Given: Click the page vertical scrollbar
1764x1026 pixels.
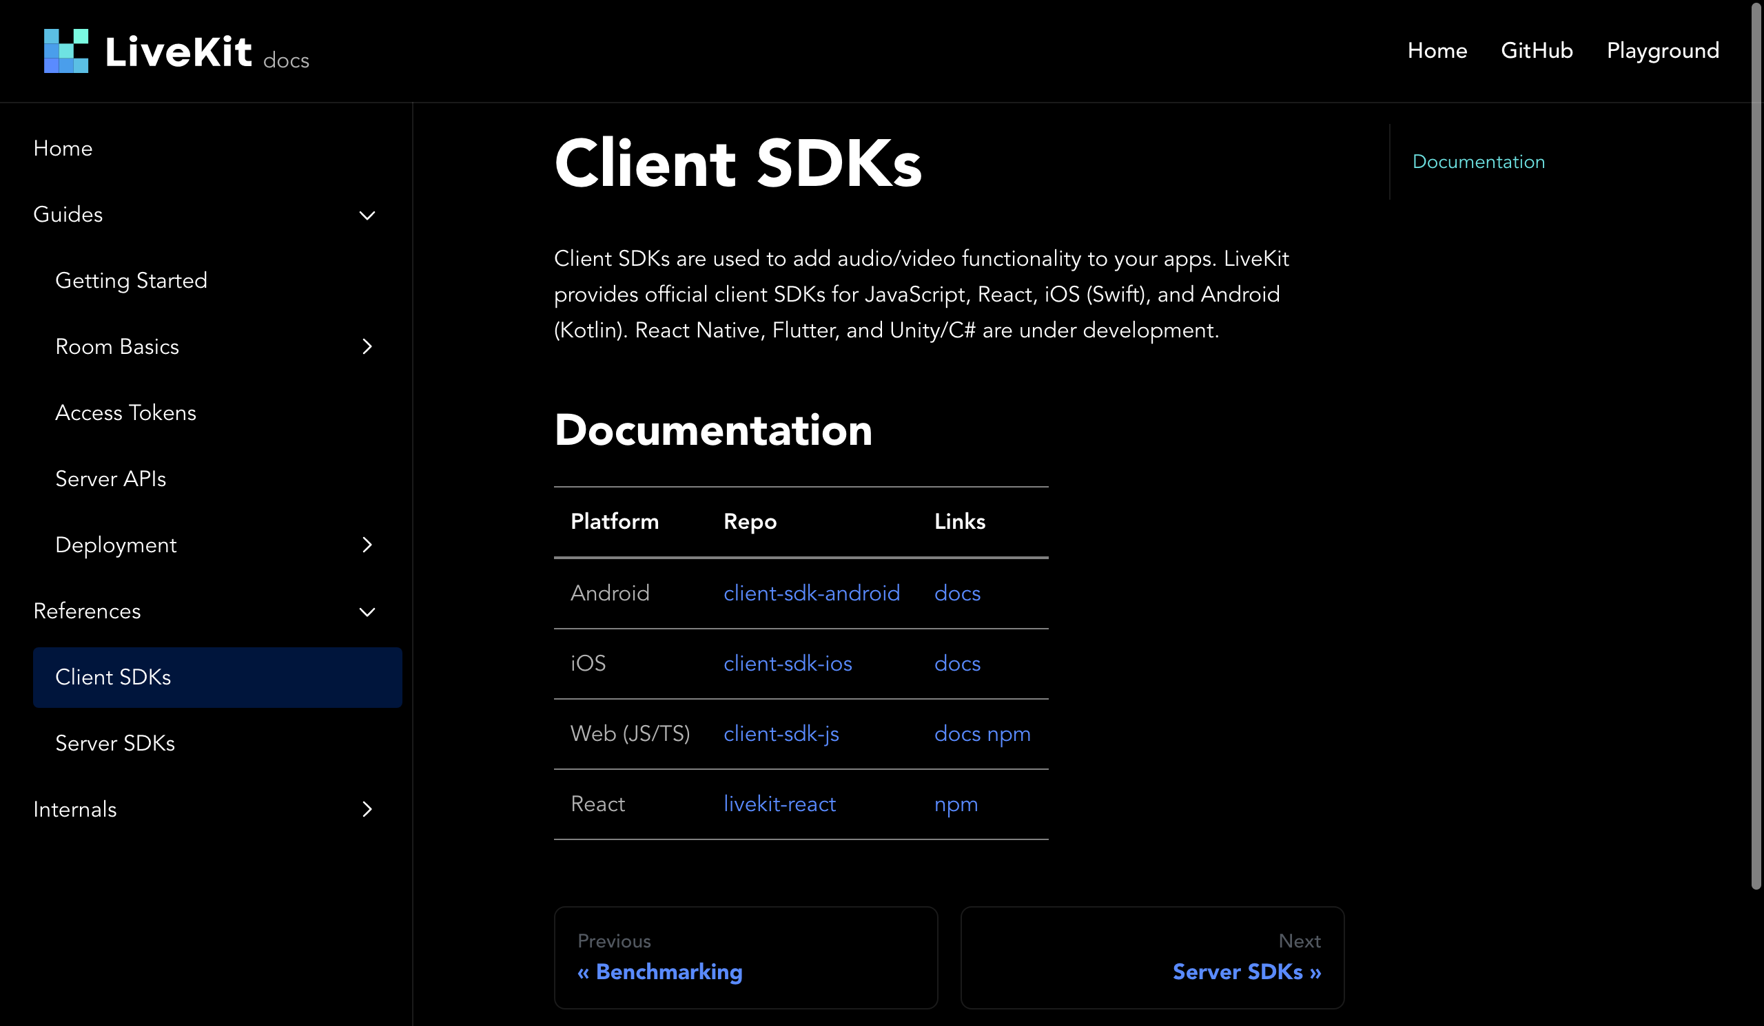Looking at the screenshot, I should coord(1756,448).
